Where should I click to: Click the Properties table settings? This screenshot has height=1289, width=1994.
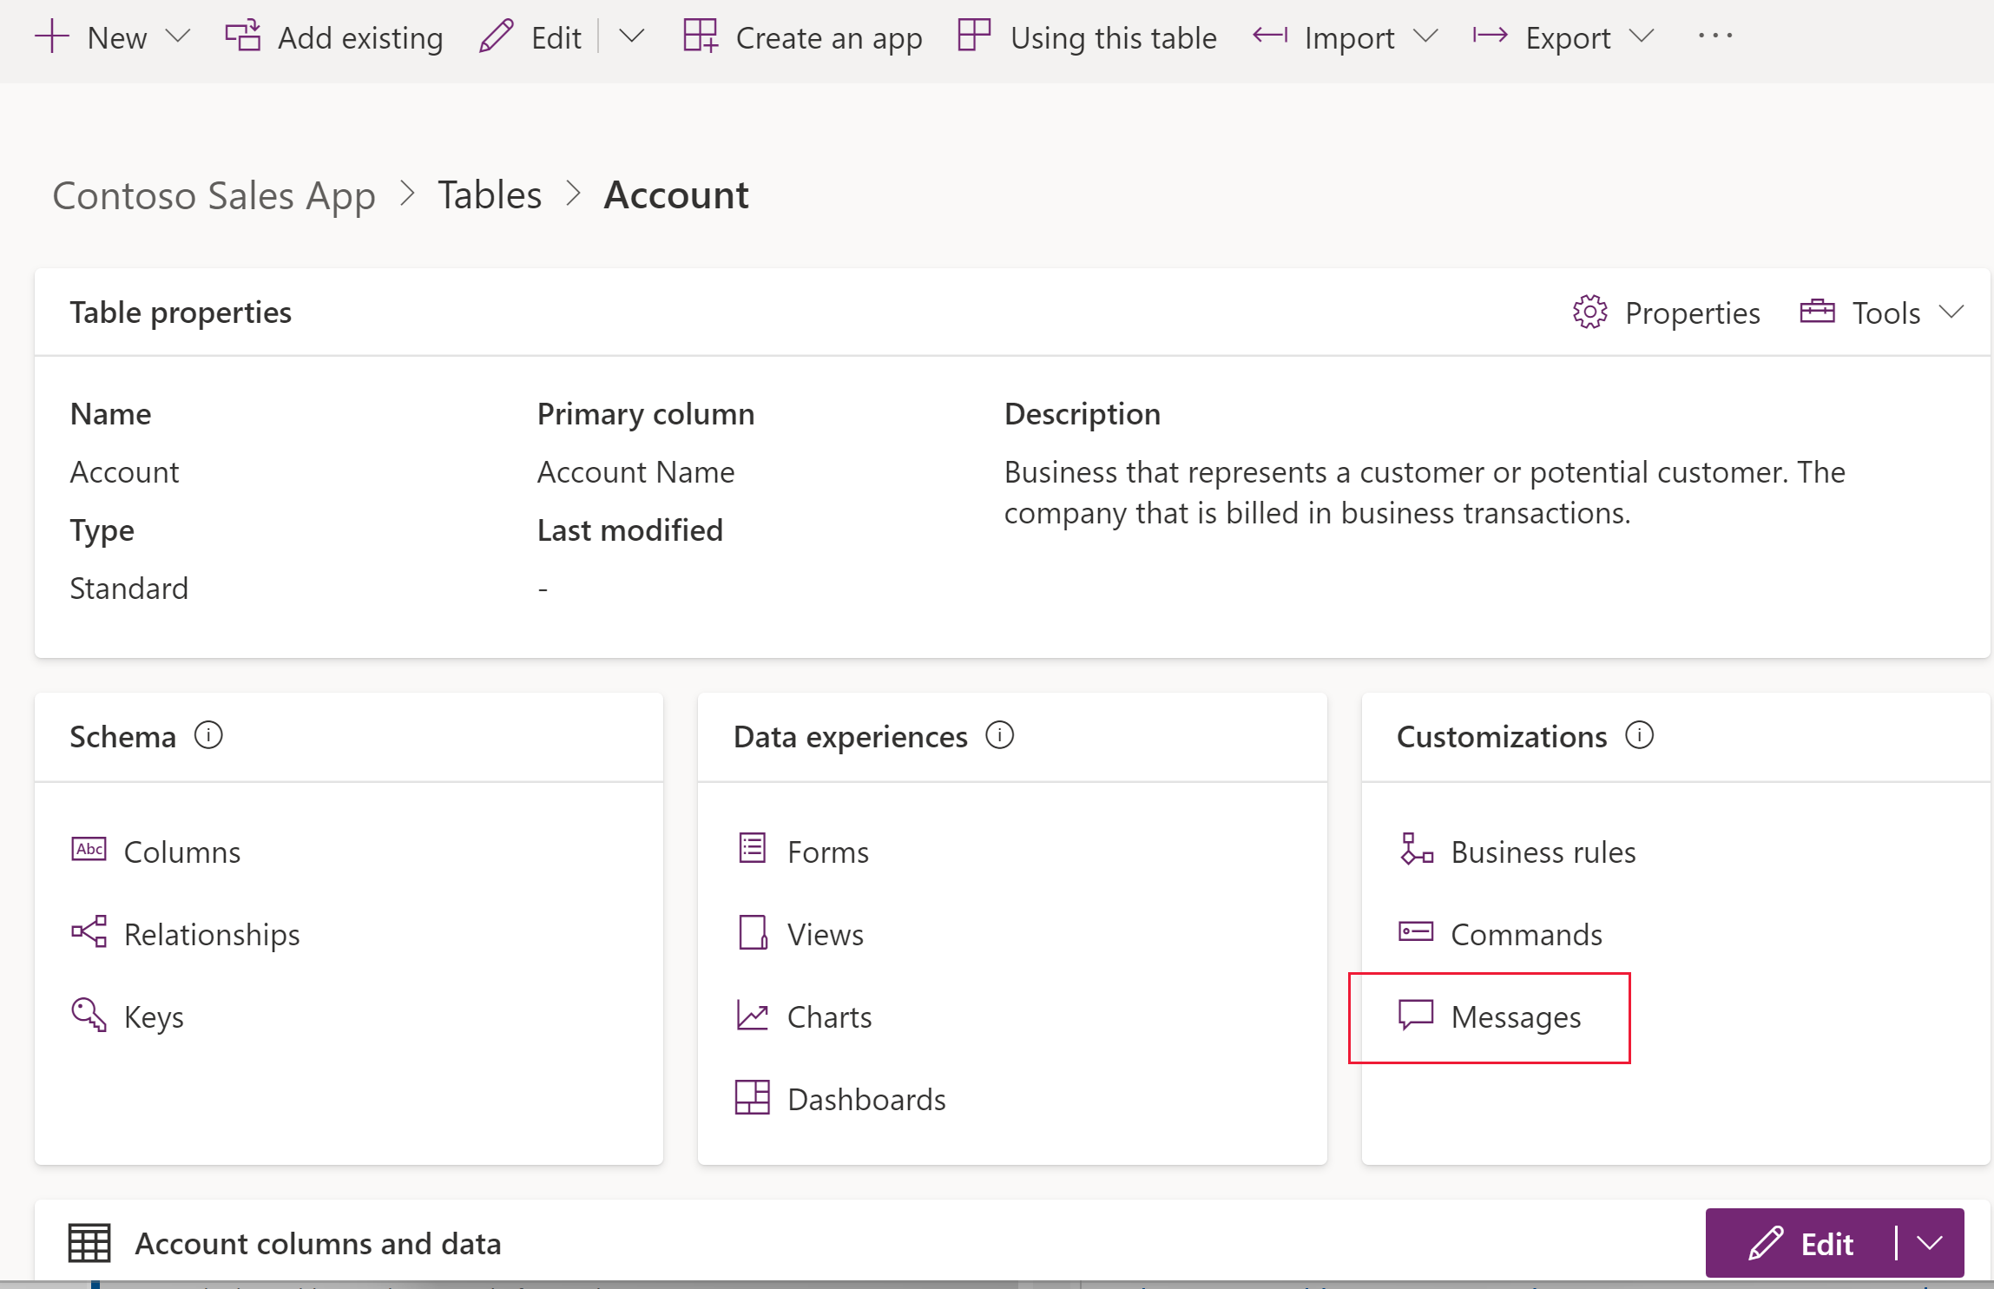(x=1670, y=310)
